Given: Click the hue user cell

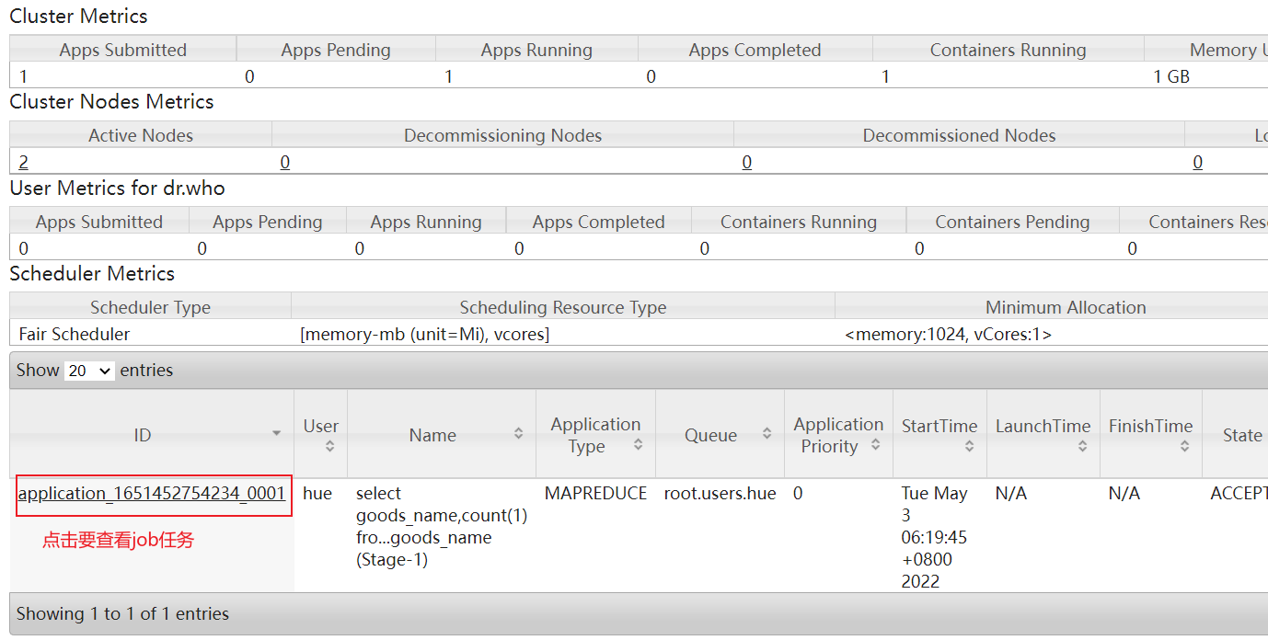Looking at the screenshot, I should point(317,494).
